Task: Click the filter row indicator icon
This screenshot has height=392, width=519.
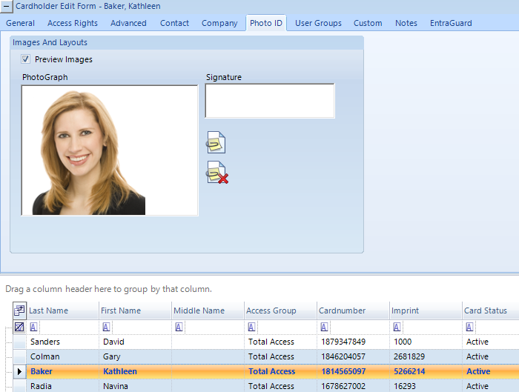Action: [20, 327]
